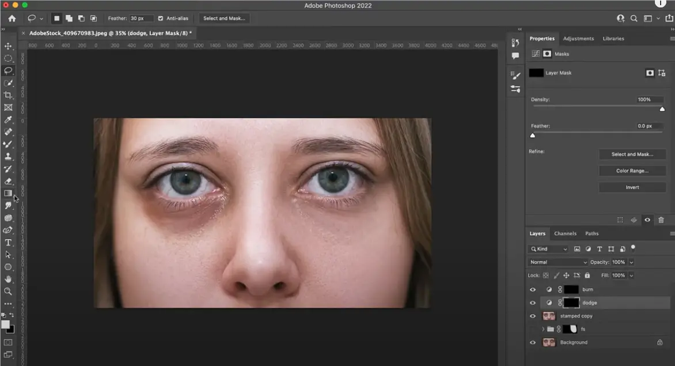Toggle the layer filter switch
Viewport: 675px width, 366px height.
pos(633,248)
